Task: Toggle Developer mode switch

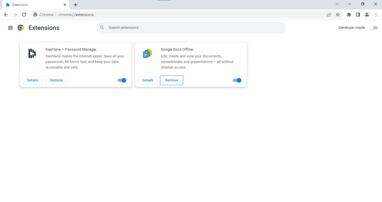Action: point(373,28)
